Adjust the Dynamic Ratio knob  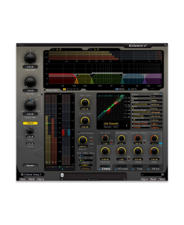[138, 138]
